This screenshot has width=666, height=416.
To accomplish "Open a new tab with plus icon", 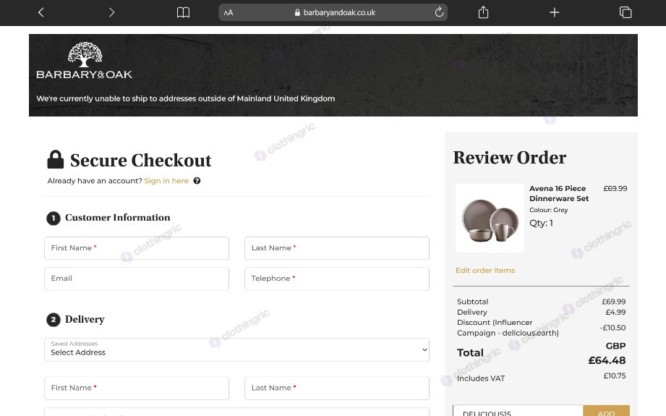I will [x=555, y=12].
